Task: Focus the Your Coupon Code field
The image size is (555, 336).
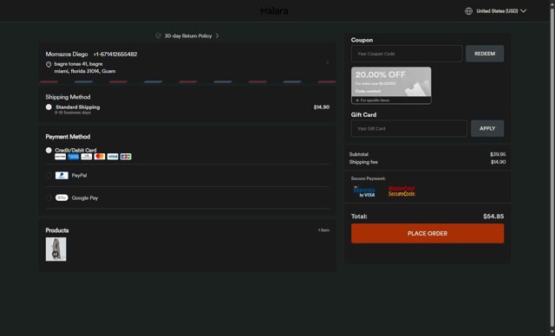Action: [407, 54]
